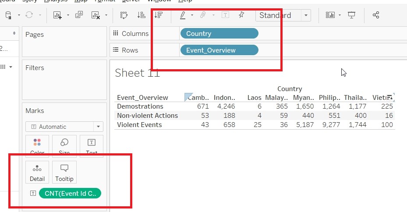Toggle Show Mark Labels in the toolbar
This screenshot has height=212, width=407.
(x=225, y=15)
